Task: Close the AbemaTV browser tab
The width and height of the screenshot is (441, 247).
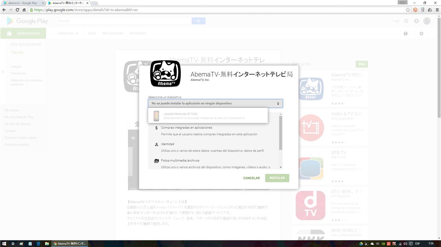Action: tap(87, 3)
